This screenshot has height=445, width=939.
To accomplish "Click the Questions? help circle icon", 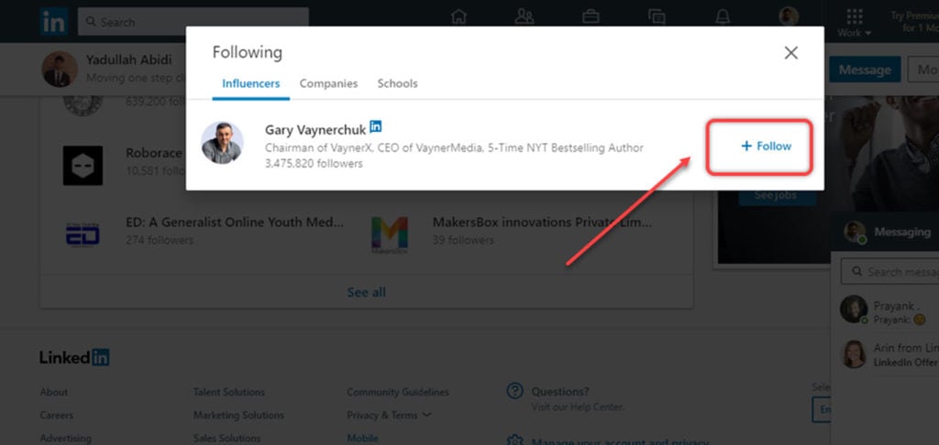I will (515, 392).
